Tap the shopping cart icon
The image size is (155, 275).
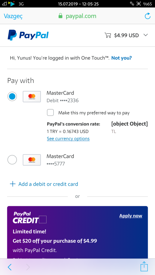pos(107,35)
